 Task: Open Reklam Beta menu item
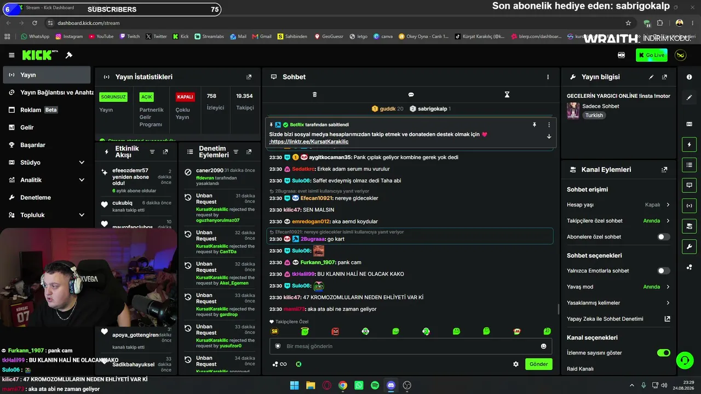tap(46, 110)
